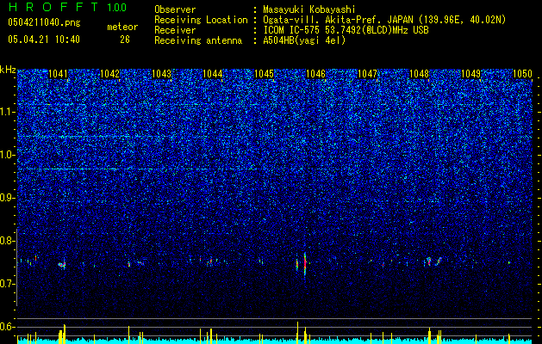Click the 1.1 kHz frequency label
Screen dimensions: 542x344
tap(8, 112)
